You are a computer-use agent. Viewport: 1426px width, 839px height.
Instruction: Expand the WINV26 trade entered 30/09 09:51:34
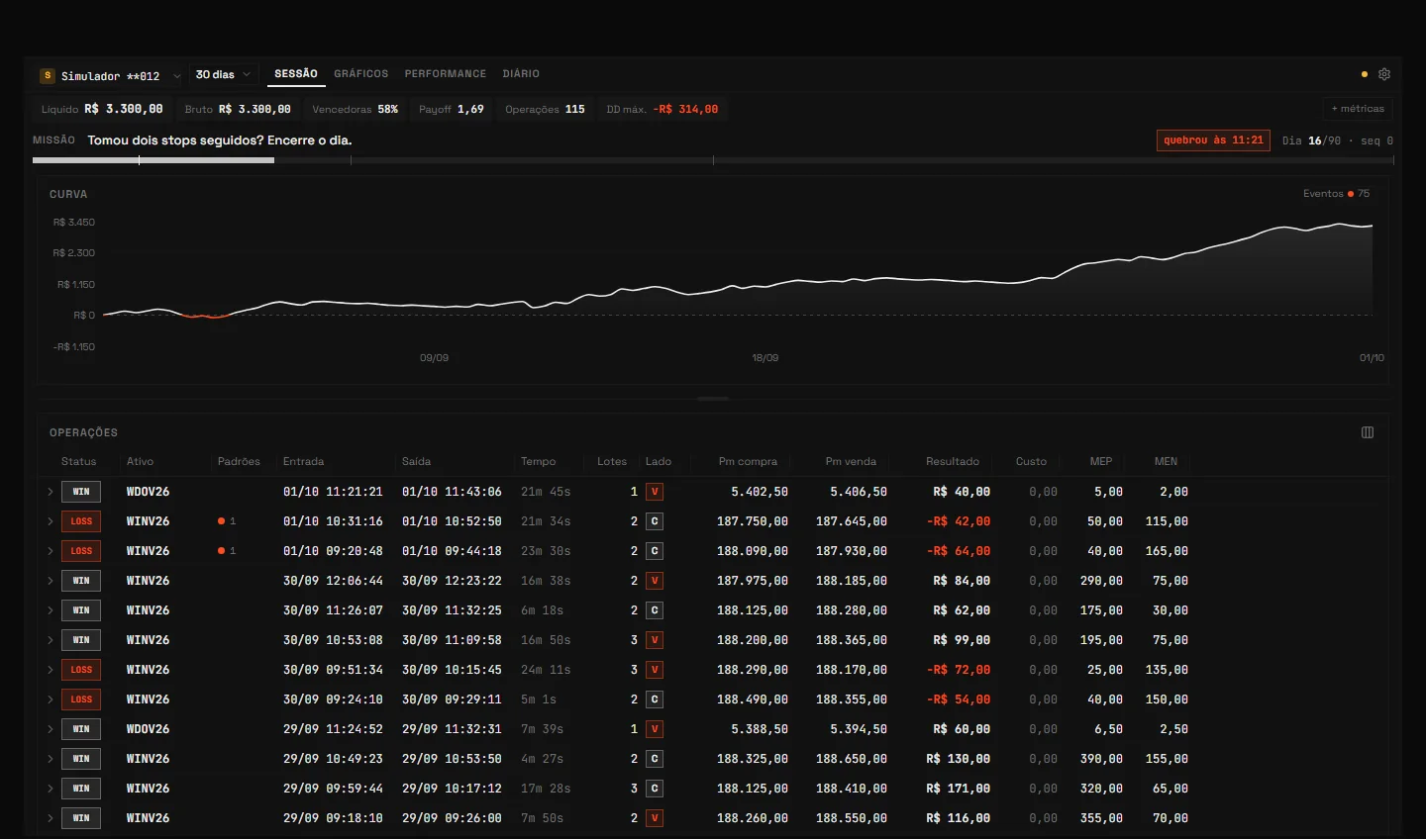point(51,670)
